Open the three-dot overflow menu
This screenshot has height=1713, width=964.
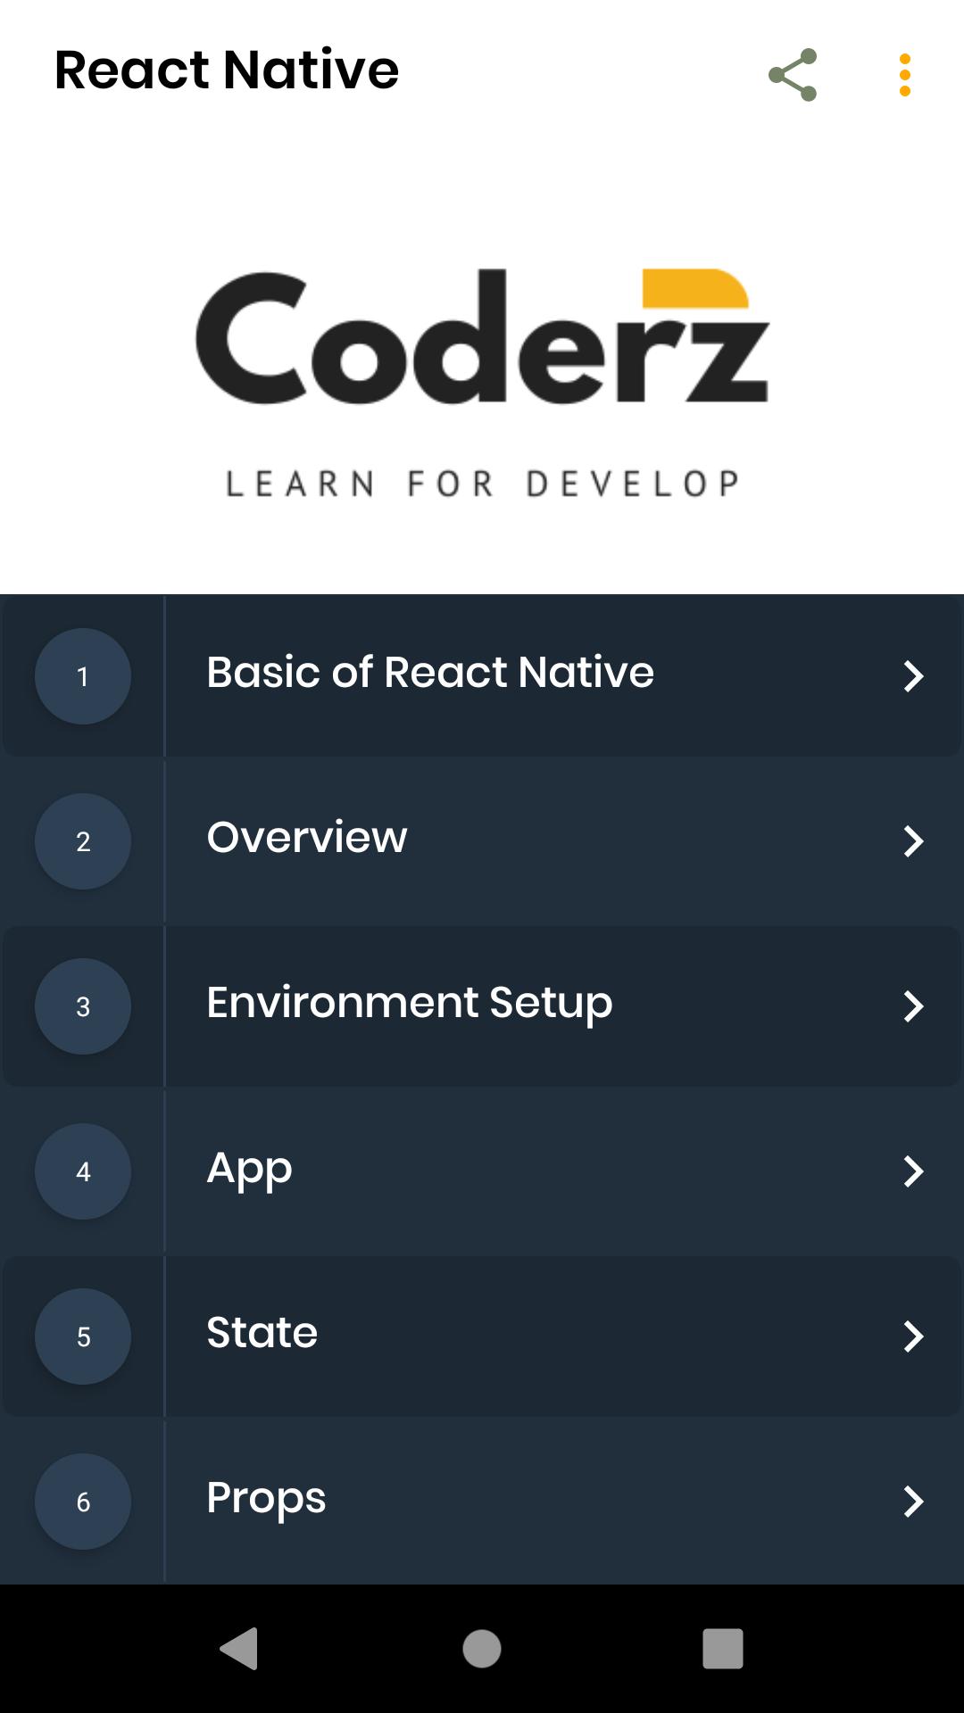point(904,75)
